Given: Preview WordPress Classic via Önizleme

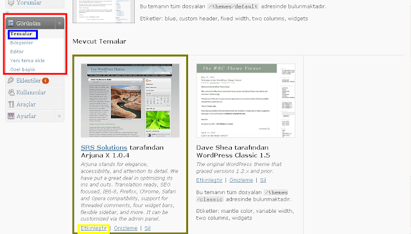Looking at the screenshot, I should pyautogui.click(x=241, y=180).
